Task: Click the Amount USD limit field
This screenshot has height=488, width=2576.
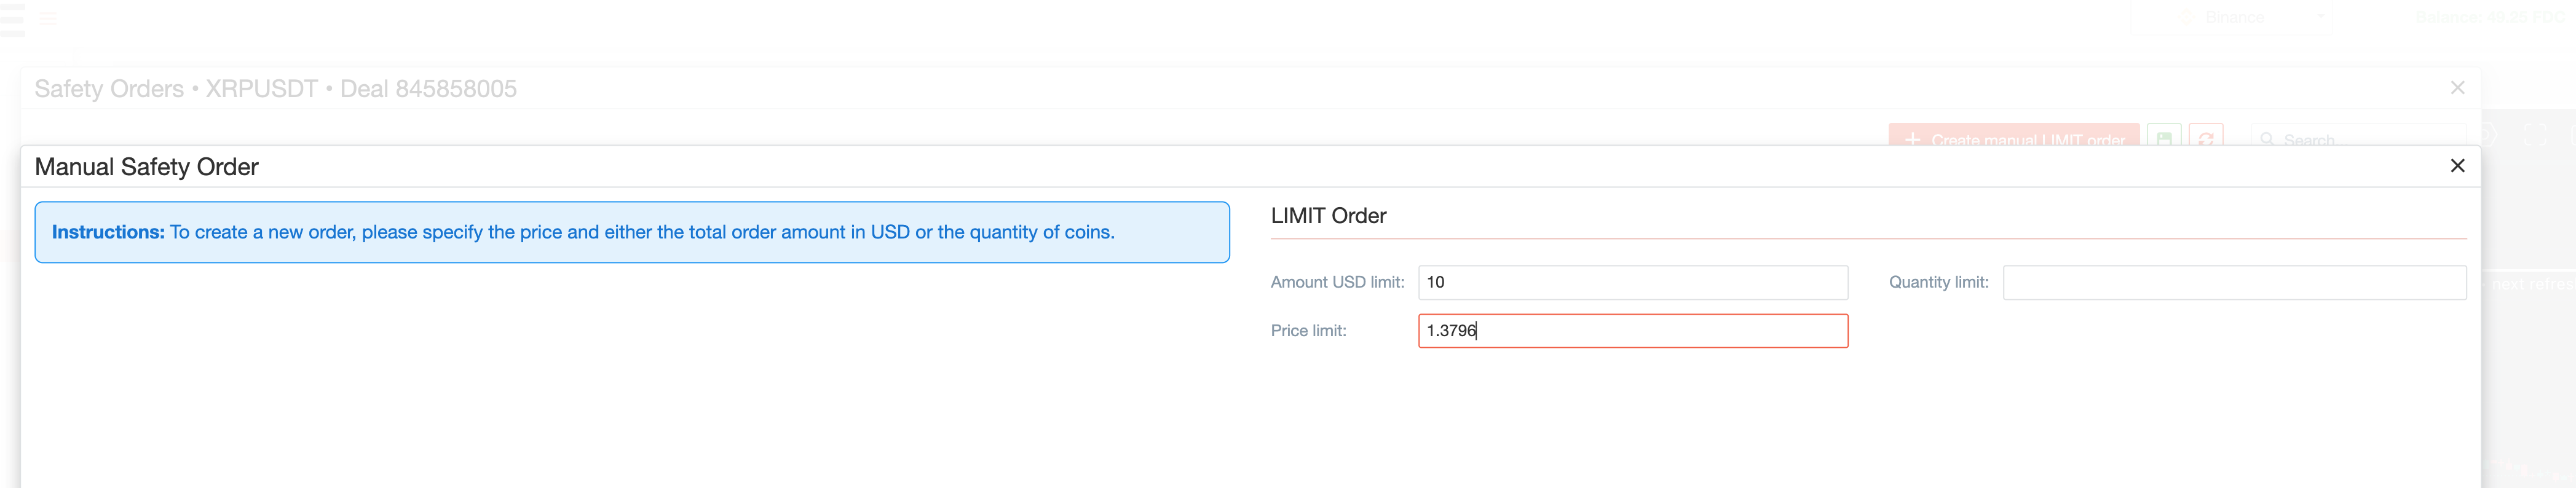Action: click(x=1632, y=282)
